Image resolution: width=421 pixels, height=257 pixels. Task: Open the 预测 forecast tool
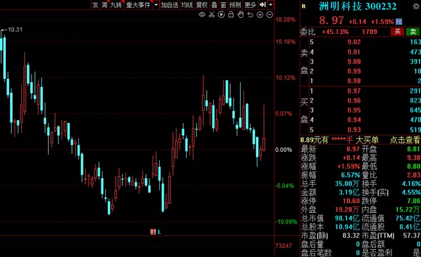[x=235, y=5]
